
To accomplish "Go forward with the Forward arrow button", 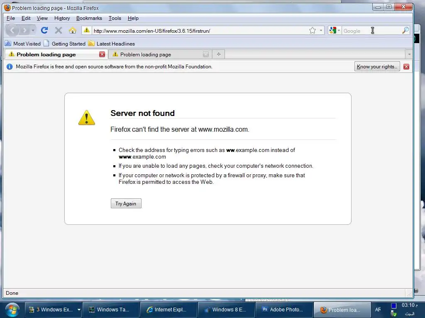I will tap(24, 30).
